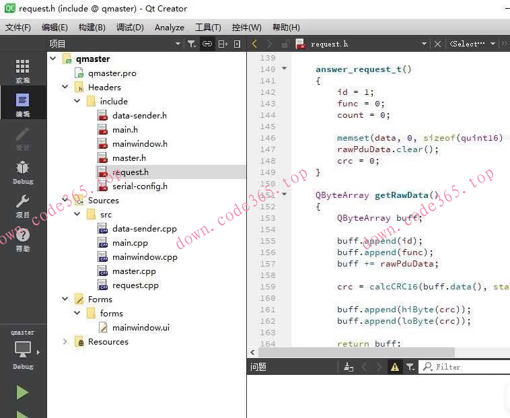
Task: Go forward with the grey arrow
Action: [269, 44]
